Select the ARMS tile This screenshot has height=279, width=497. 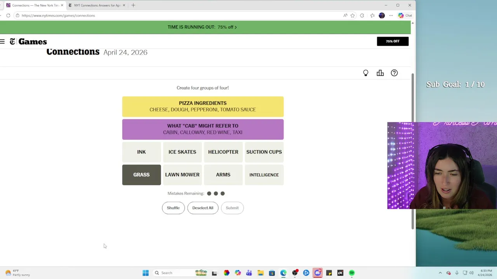coord(223,175)
